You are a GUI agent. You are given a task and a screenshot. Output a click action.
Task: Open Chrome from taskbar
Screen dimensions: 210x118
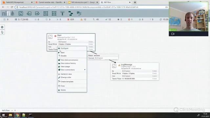click(17, 115)
